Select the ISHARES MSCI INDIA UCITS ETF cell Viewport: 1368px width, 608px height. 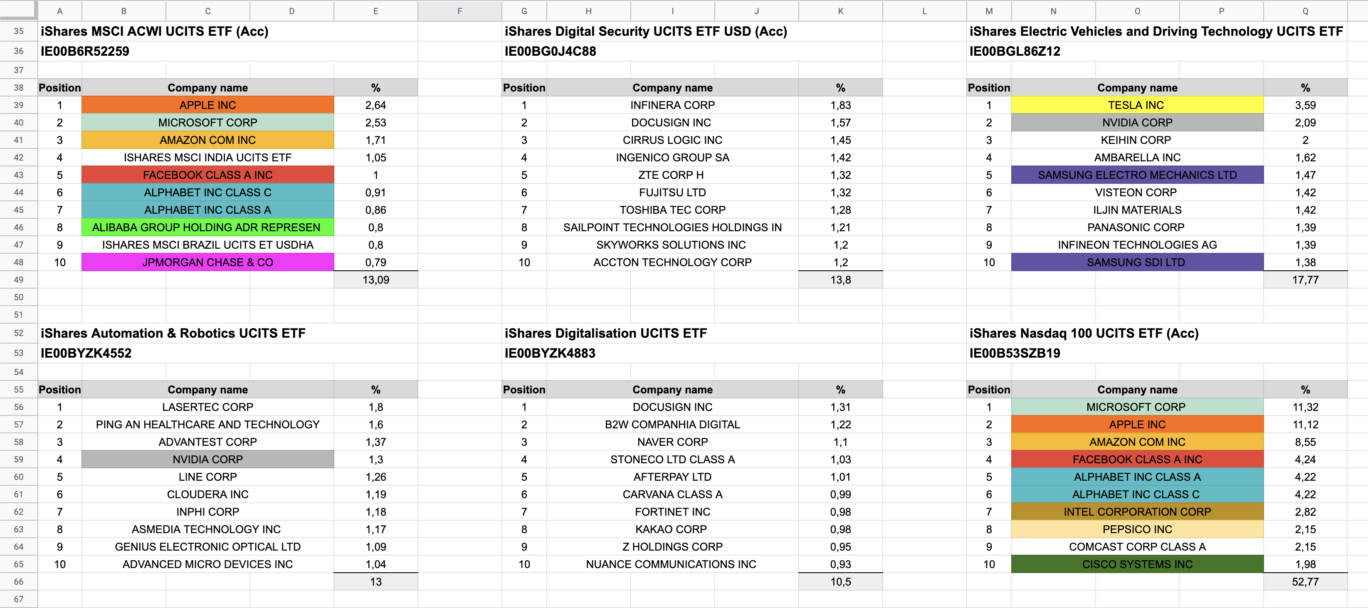click(207, 158)
